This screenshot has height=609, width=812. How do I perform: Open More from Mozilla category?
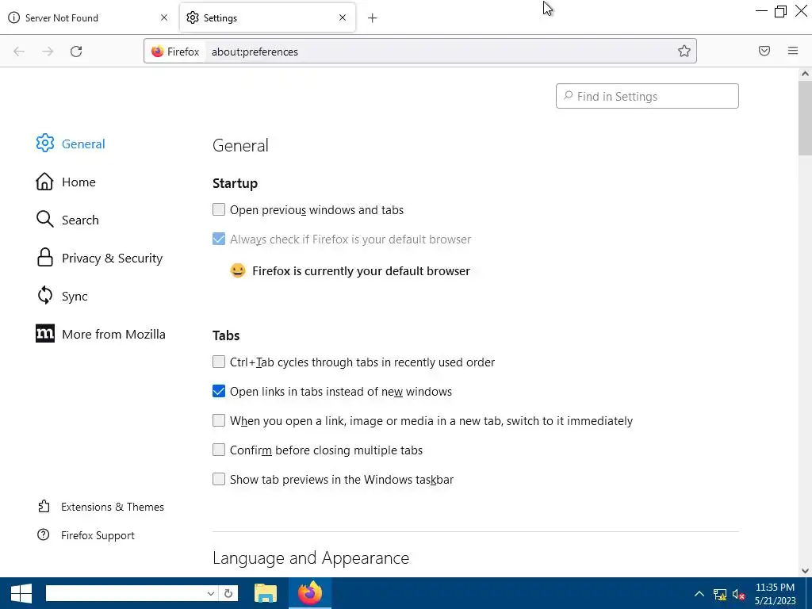(x=113, y=334)
